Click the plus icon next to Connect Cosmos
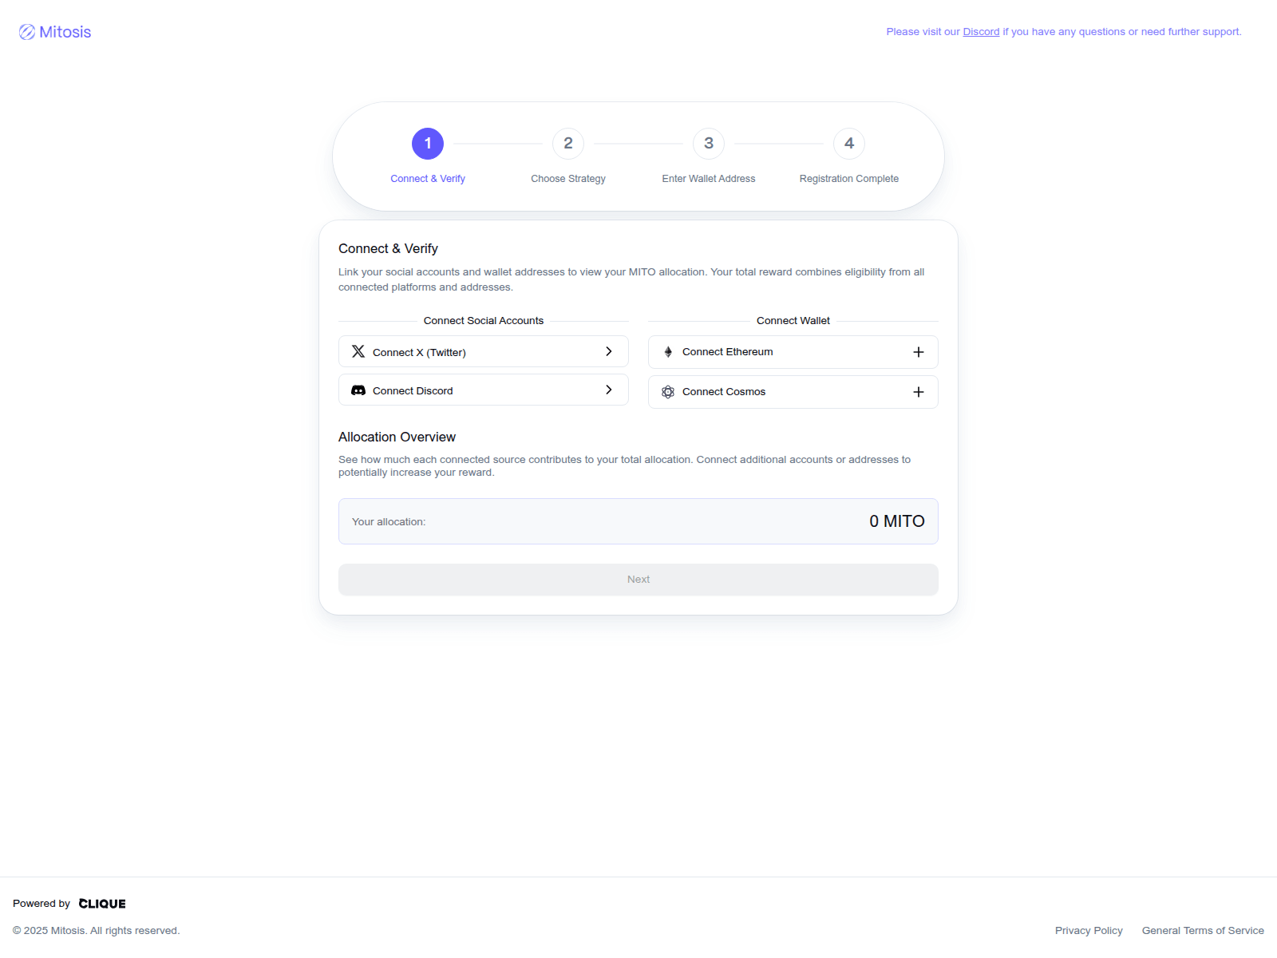 (x=918, y=391)
